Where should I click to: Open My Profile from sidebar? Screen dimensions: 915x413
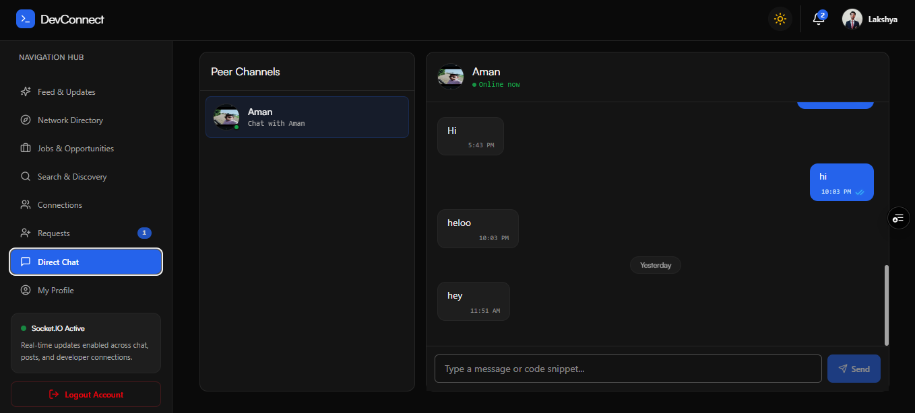[x=86, y=291]
